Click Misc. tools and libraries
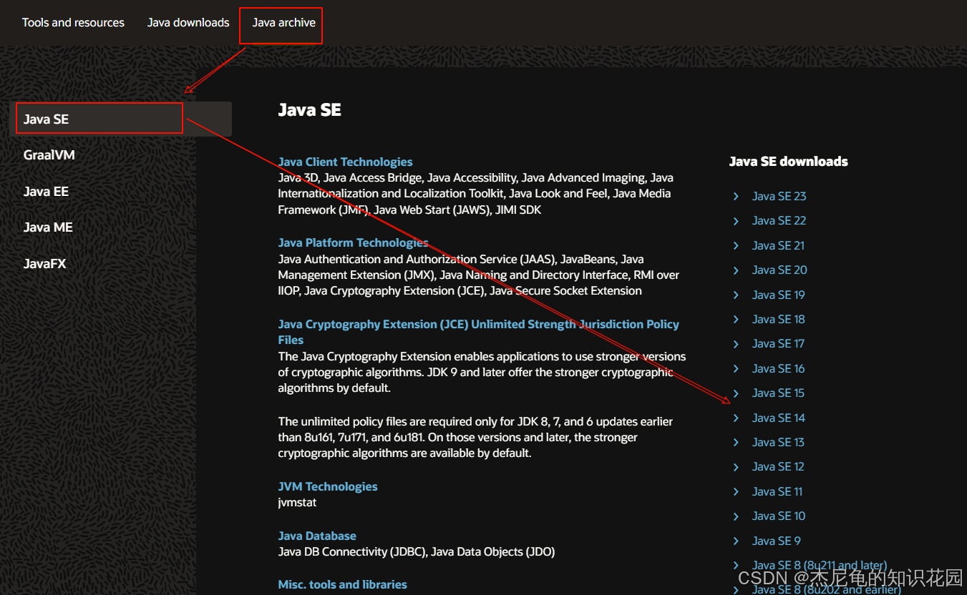The width and height of the screenshot is (967, 595). click(x=342, y=584)
